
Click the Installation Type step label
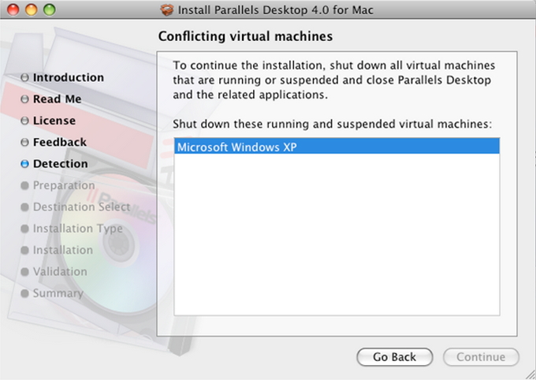point(77,229)
